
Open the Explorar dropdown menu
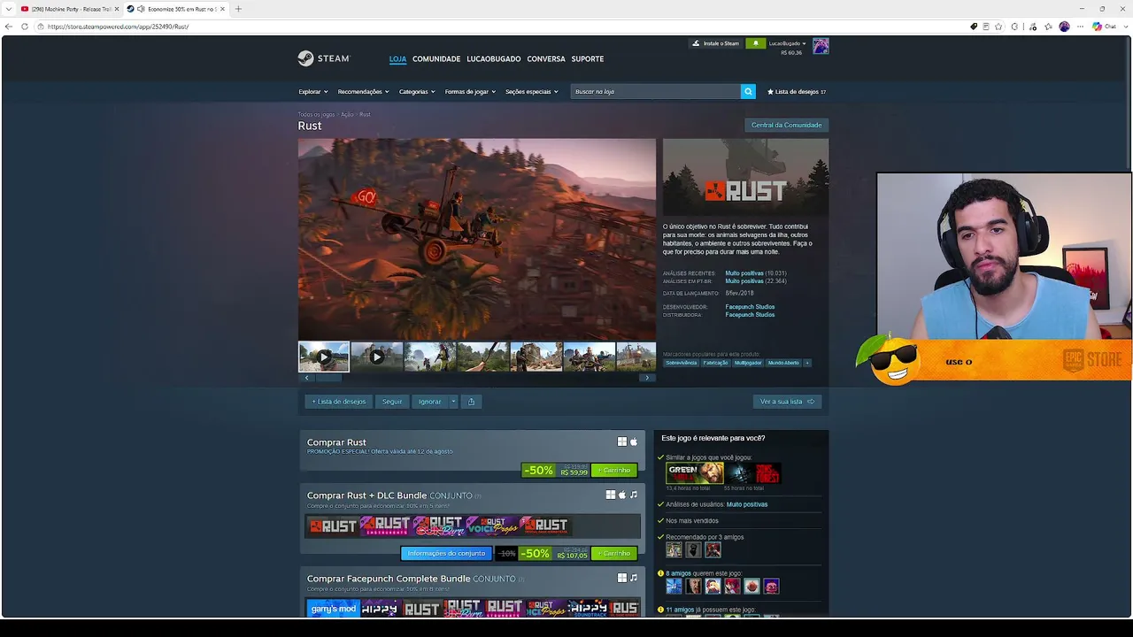tap(313, 92)
